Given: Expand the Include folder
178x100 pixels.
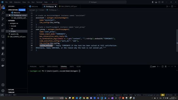Looking at the screenshot, I should coord(10,26).
